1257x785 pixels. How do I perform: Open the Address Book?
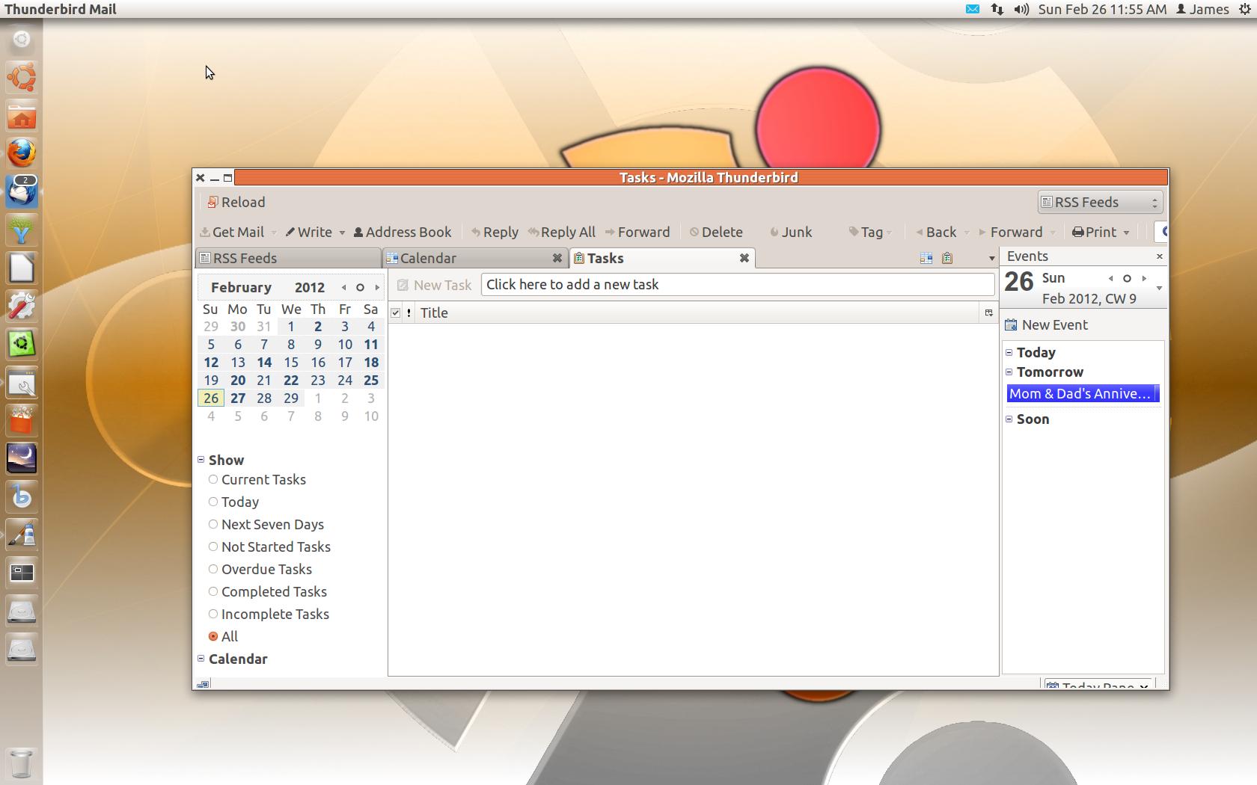[x=403, y=233]
